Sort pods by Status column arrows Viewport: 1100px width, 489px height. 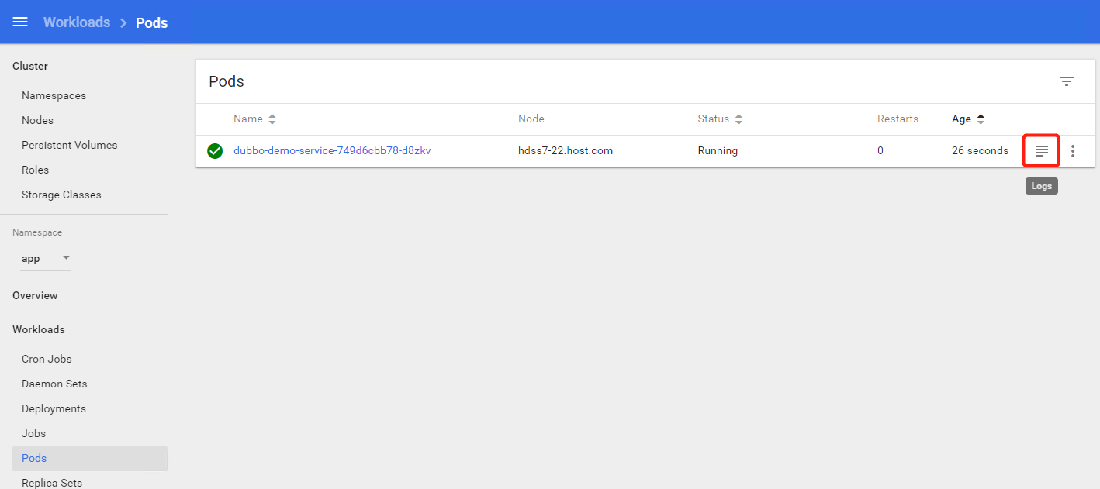tap(739, 119)
